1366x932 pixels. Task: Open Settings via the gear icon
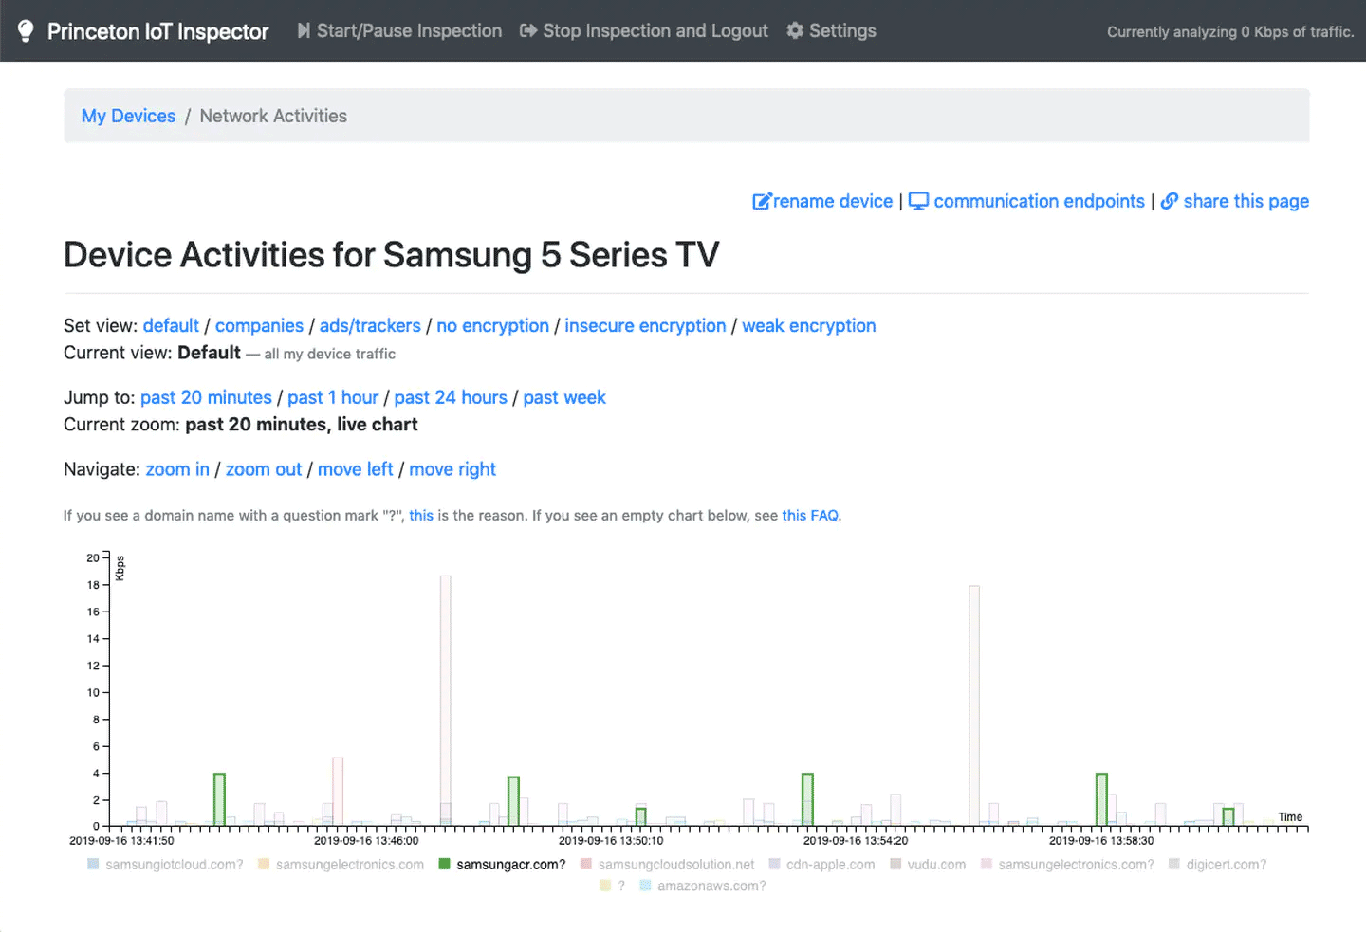pyautogui.click(x=795, y=30)
